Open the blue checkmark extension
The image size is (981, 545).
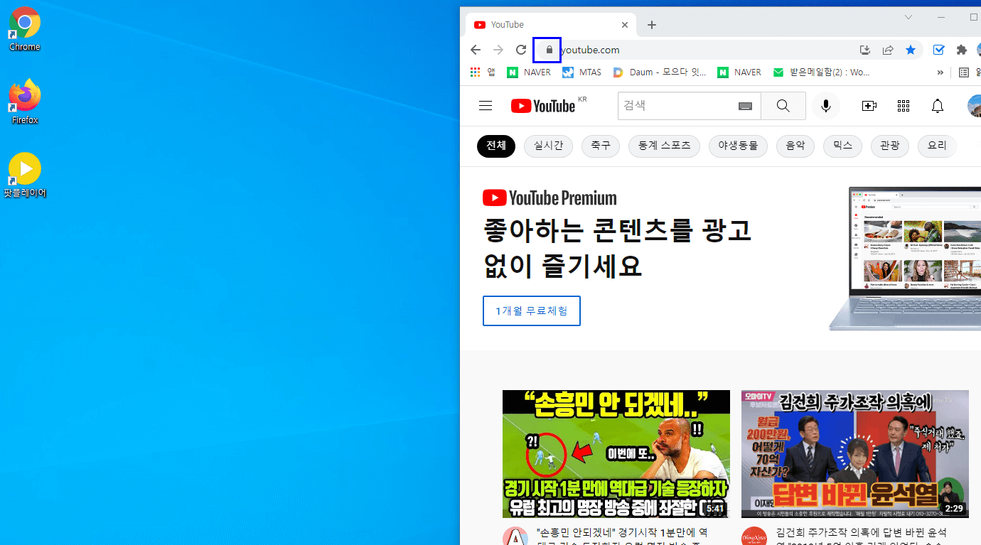click(x=939, y=50)
